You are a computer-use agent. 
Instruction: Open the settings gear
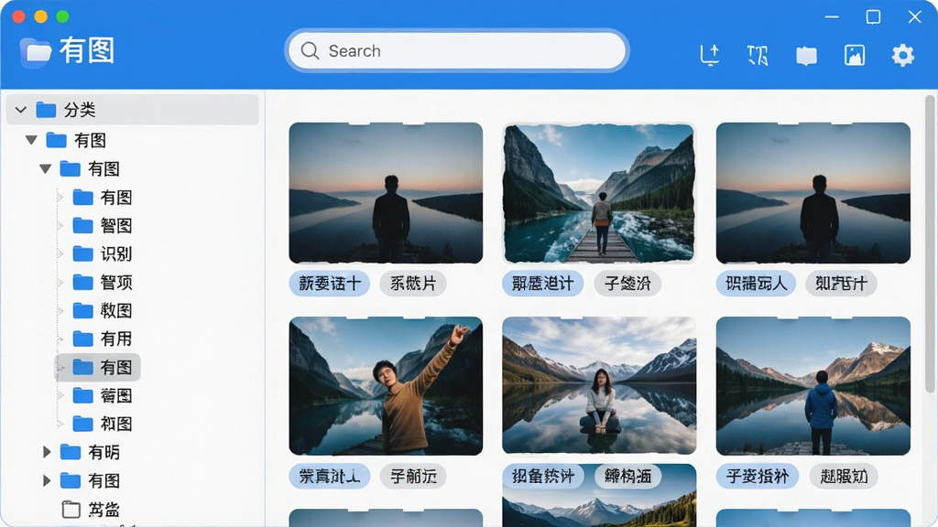(902, 55)
